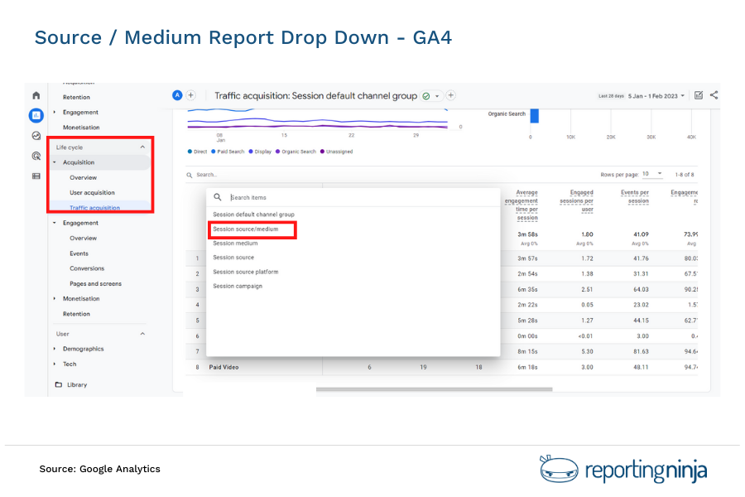Toggle the Paid Search legend item
745x497 pixels.
(228, 152)
